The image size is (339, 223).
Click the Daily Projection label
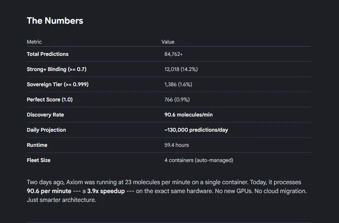click(x=46, y=130)
